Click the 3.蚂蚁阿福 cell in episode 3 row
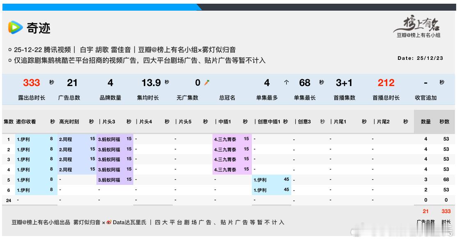The height and width of the screenshot is (241, 457). point(115,159)
